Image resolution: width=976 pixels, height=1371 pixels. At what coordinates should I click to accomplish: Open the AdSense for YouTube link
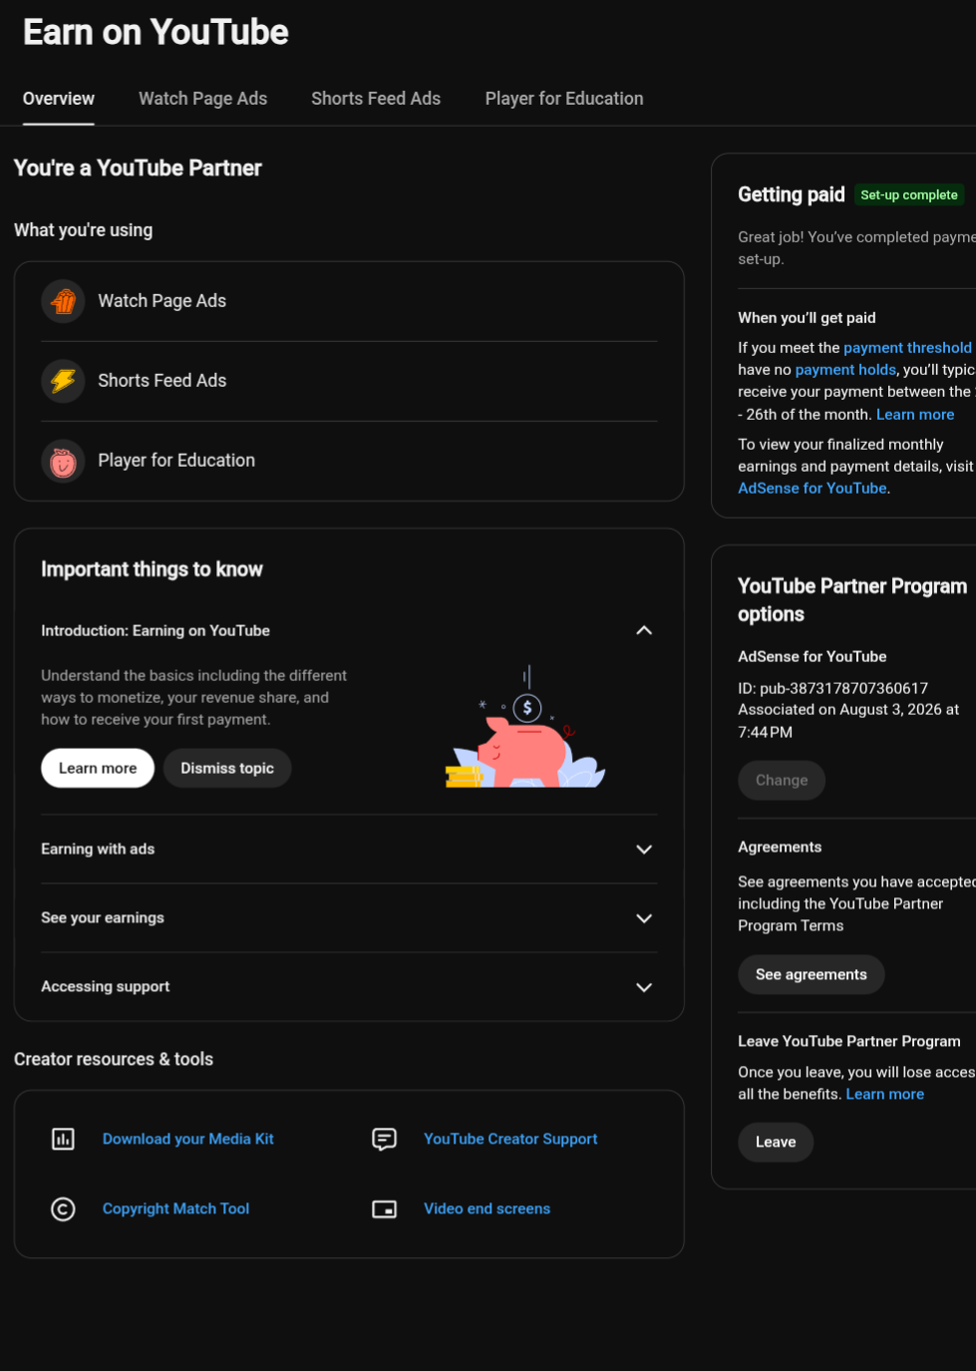pyautogui.click(x=813, y=489)
